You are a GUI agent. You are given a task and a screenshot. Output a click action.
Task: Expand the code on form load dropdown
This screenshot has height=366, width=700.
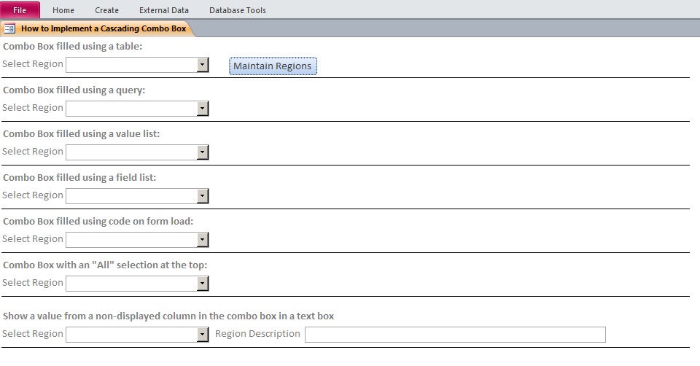(202, 240)
